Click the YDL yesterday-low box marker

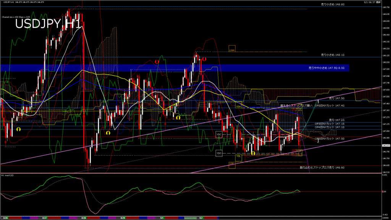pos(239,158)
